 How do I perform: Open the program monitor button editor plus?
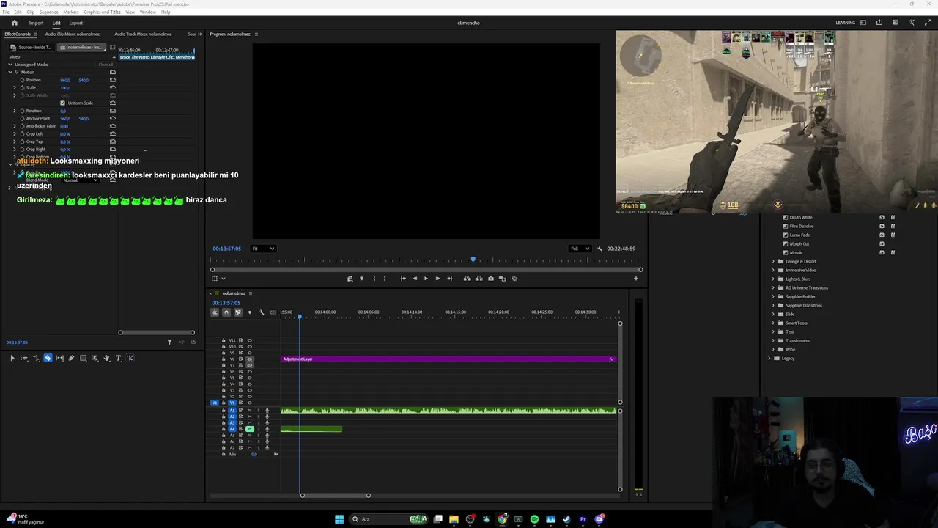click(x=636, y=279)
